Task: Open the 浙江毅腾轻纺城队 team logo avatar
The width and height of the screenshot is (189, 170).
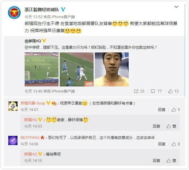Action: [14, 12]
